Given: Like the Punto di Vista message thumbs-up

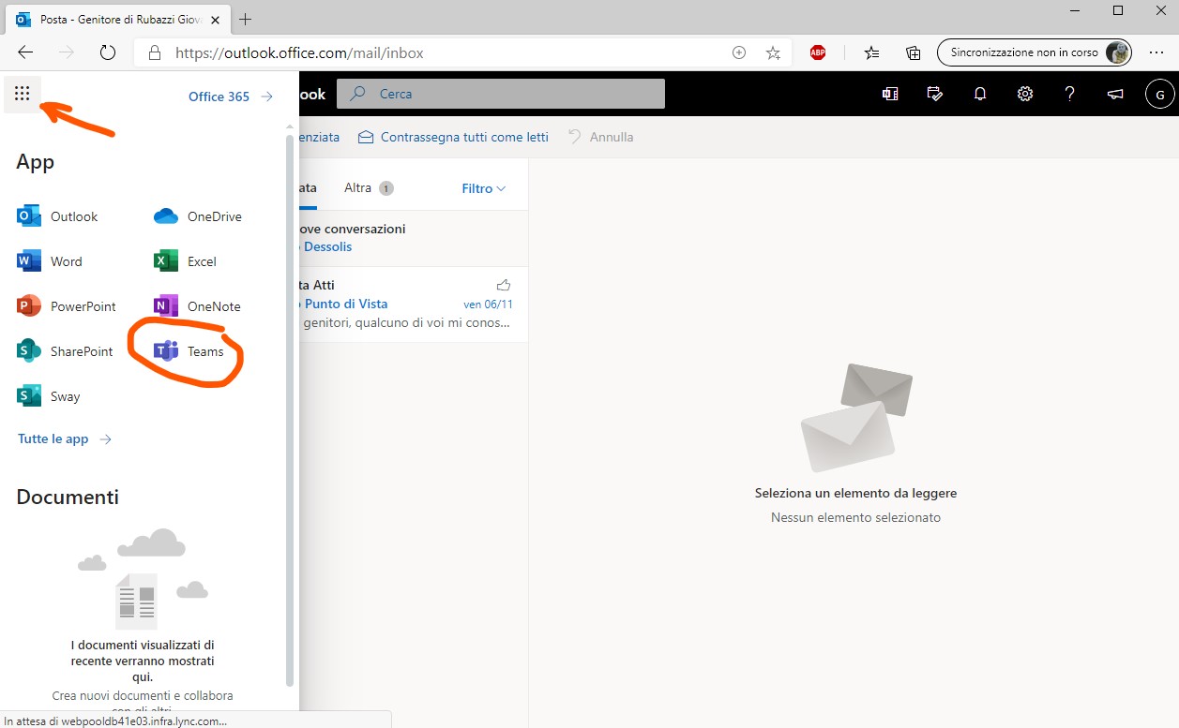Looking at the screenshot, I should pyautogui.click(x=504, y=285).
